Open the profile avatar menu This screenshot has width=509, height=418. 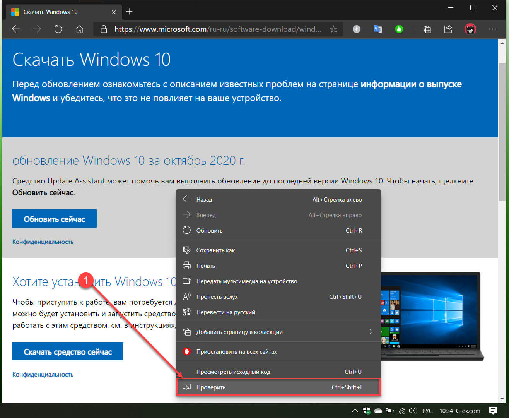pyautogui.click(x=470, y=29)
